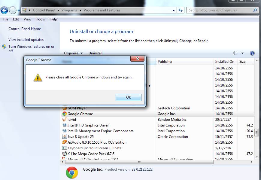Click the 74.2 size value
Viewport: 261px width, 180px height.
250,125
